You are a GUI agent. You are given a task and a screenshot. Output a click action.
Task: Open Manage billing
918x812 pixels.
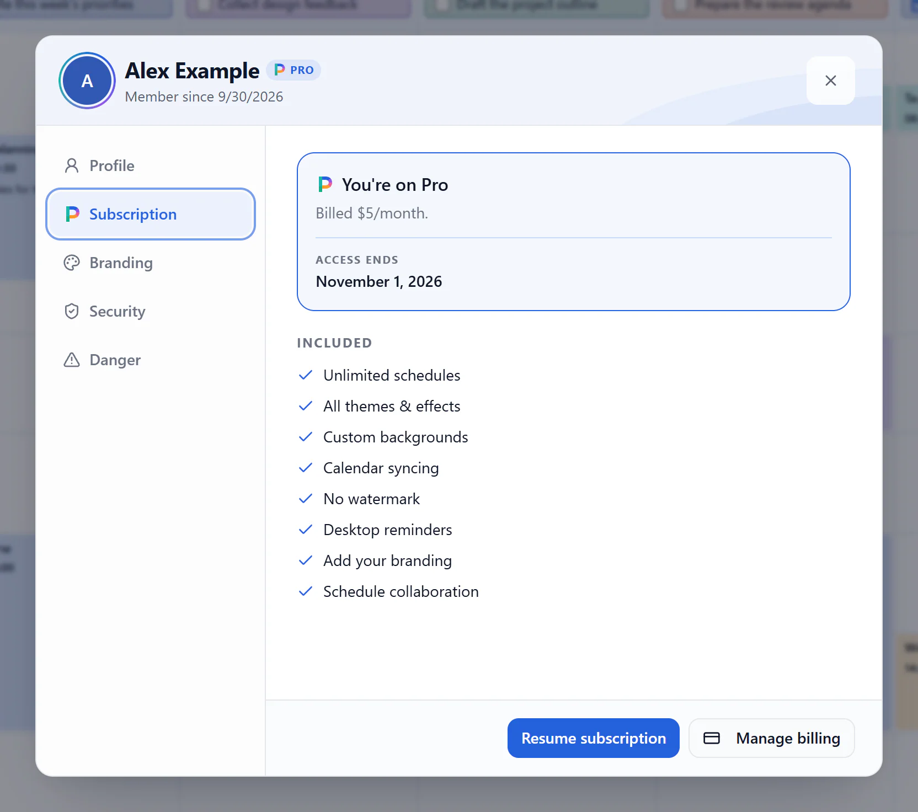click(x=771, y=738)
